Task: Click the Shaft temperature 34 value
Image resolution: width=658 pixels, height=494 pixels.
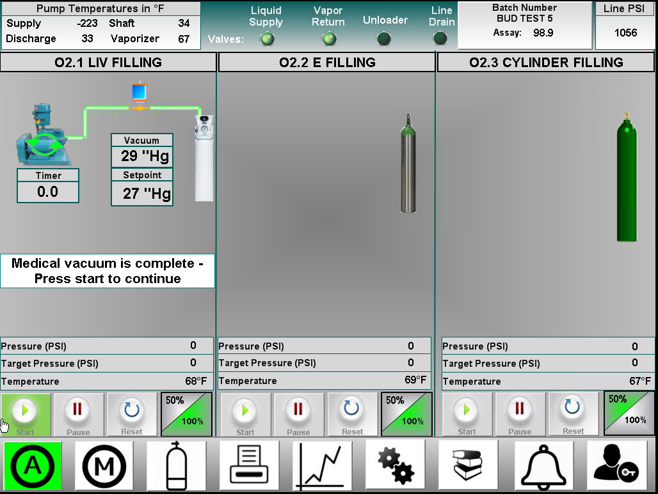Action: (184, 23)
